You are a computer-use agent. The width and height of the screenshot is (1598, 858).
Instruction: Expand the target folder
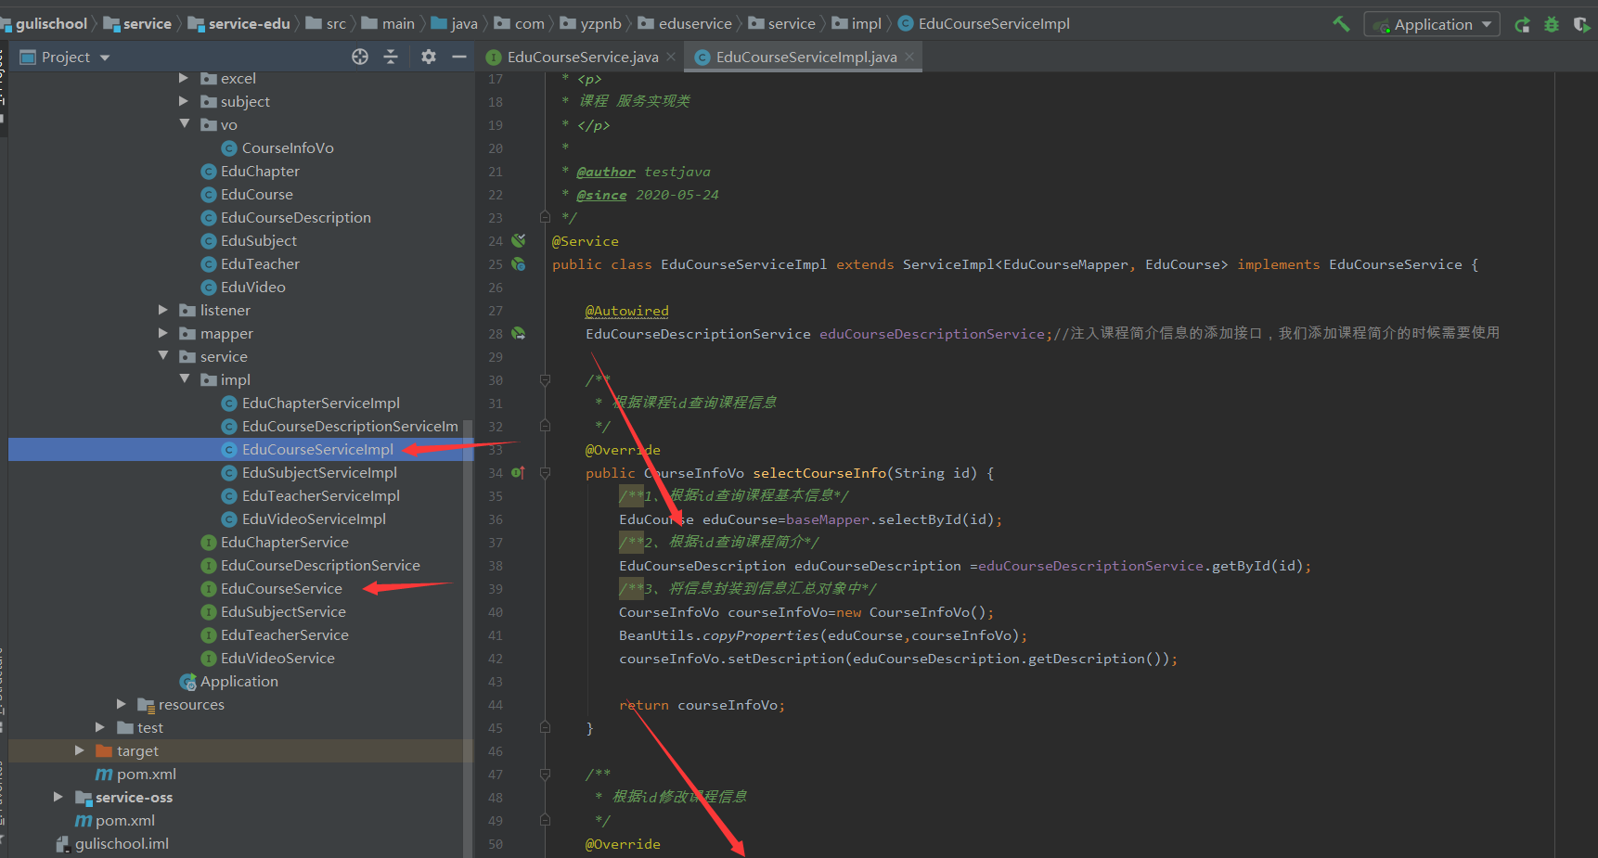click(80, 750)
